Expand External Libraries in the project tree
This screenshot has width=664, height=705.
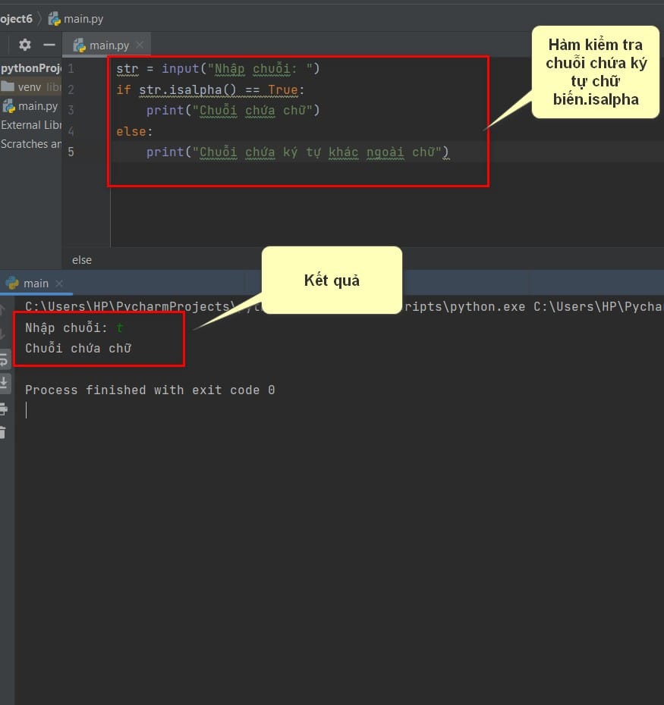[x=30, y=125]
